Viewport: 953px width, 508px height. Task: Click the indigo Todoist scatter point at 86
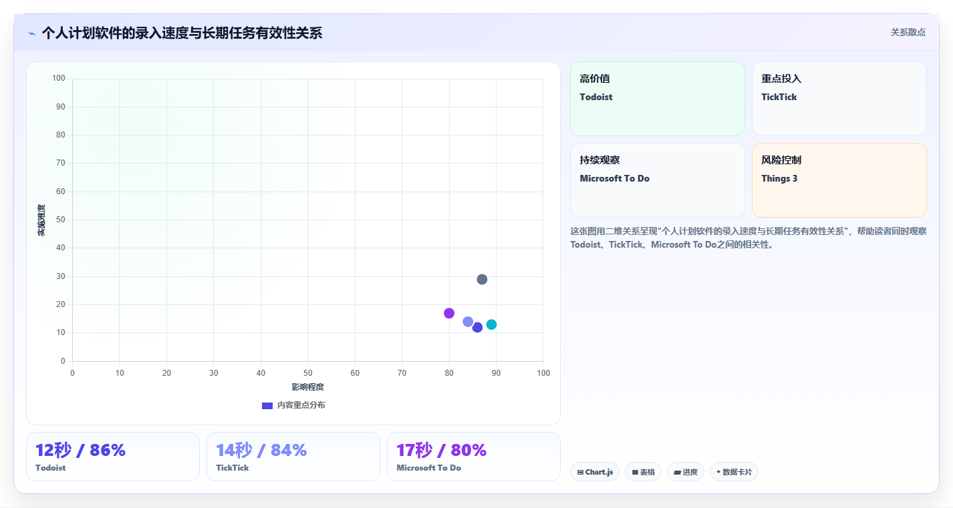(477, 327)
